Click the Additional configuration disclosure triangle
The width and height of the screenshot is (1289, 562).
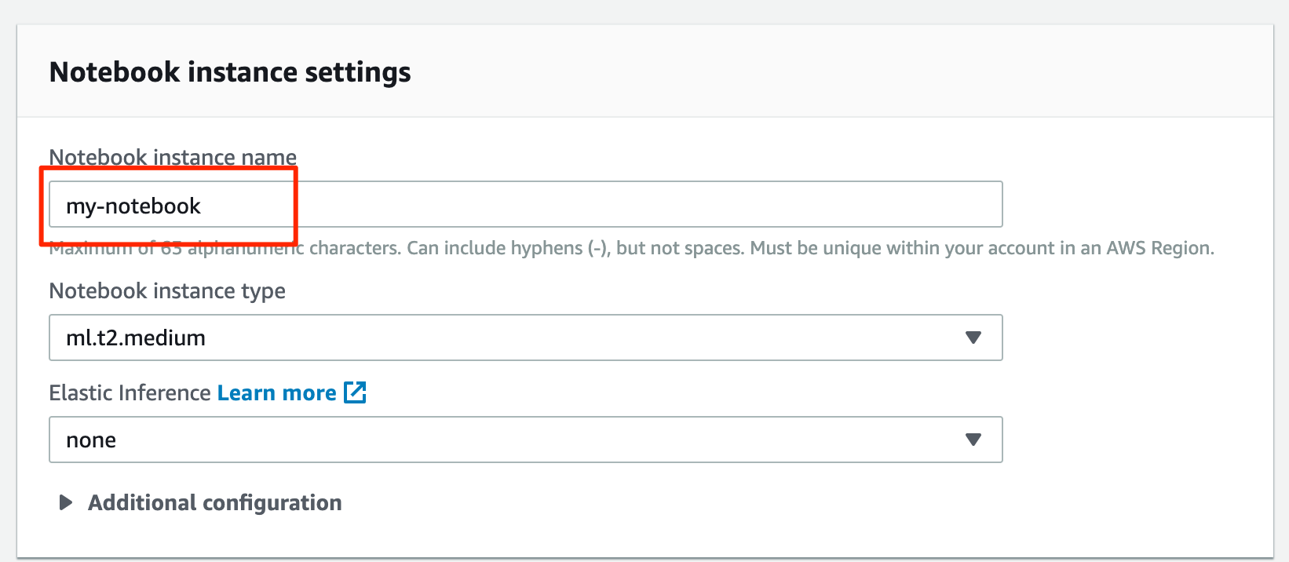(66, 502)
